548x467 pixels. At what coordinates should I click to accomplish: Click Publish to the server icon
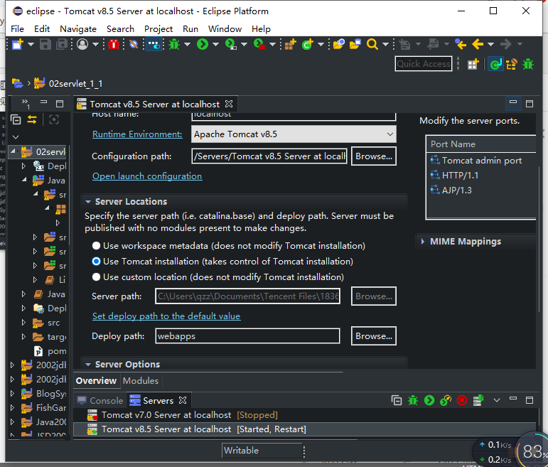click(478, 400)
